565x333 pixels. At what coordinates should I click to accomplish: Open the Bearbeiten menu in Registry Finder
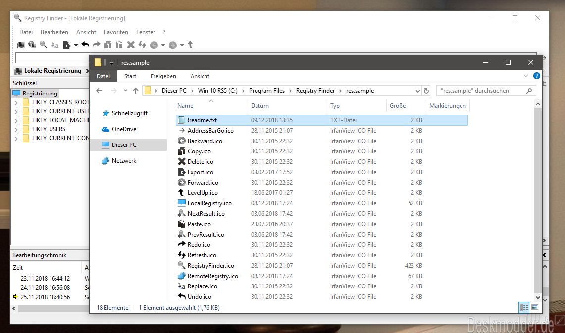coord(54,32)
